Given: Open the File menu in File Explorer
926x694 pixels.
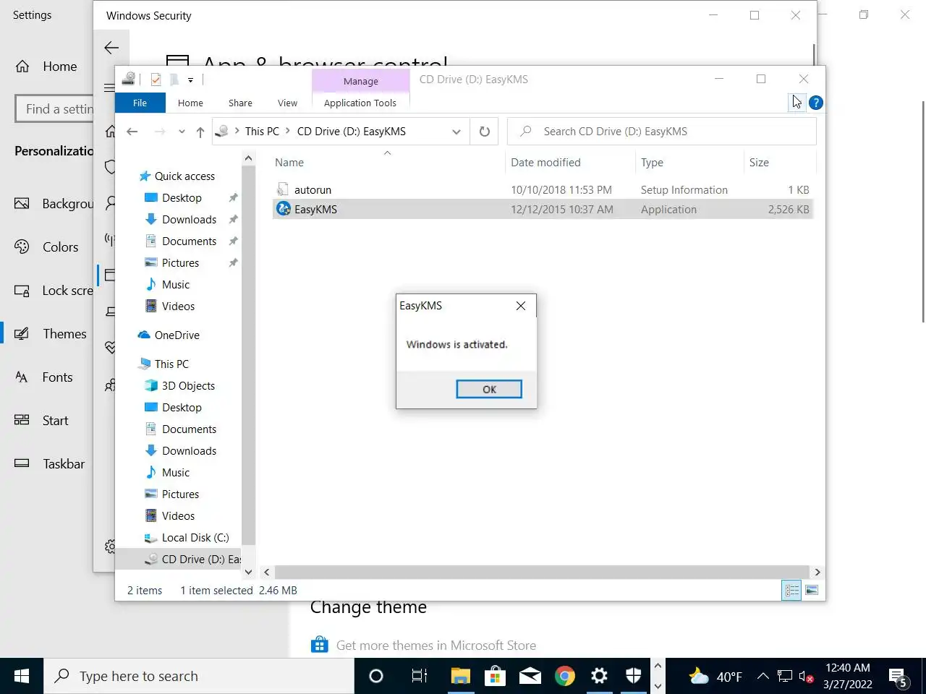Looking at the screenshot, I should coord(140,103).
